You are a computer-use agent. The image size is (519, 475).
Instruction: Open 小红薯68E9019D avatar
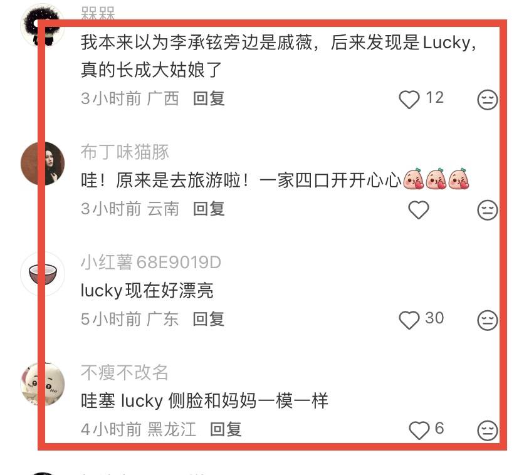(43, 274)
